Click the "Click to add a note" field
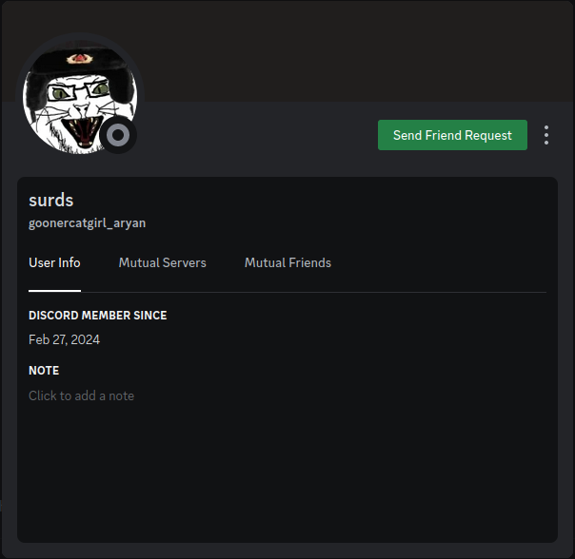The width and height of the screenshot is (575, 559). tap(82, 395)
